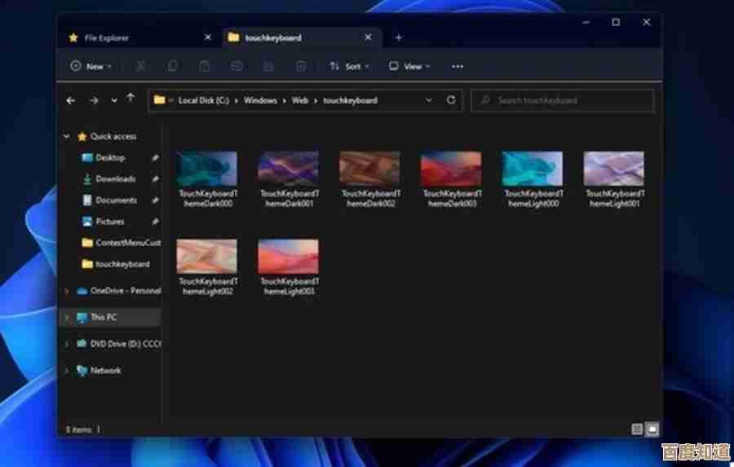Navigate back to previous folder
Viewport: 734px width, 467px height.
coord(71,100)
